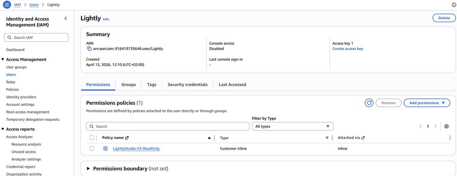Open Unused access in the sidebar
This screenshot has width=457, height=176.
[24, 152]
